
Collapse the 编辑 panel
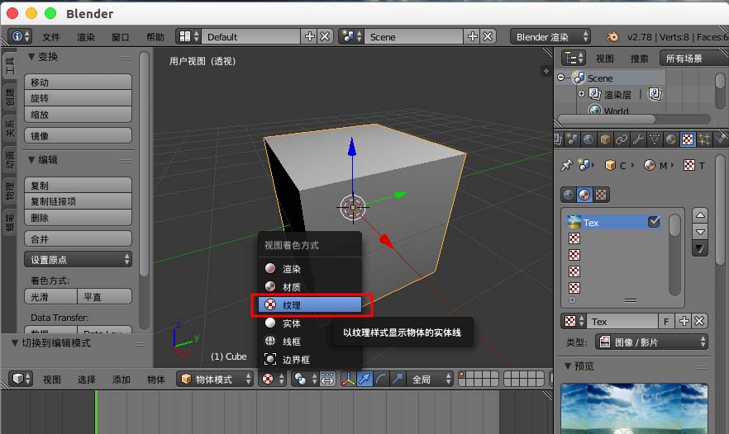(x=31, y=160)
